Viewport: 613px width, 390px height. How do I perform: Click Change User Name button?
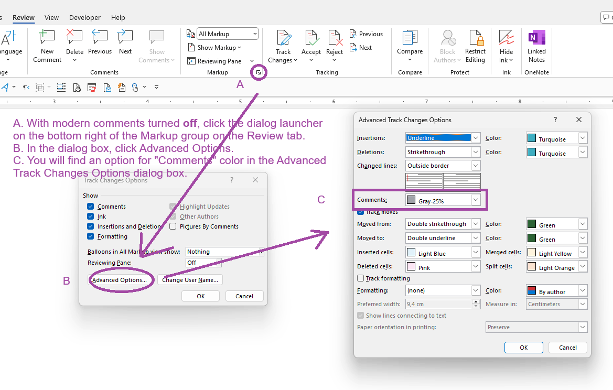point(190,280)
